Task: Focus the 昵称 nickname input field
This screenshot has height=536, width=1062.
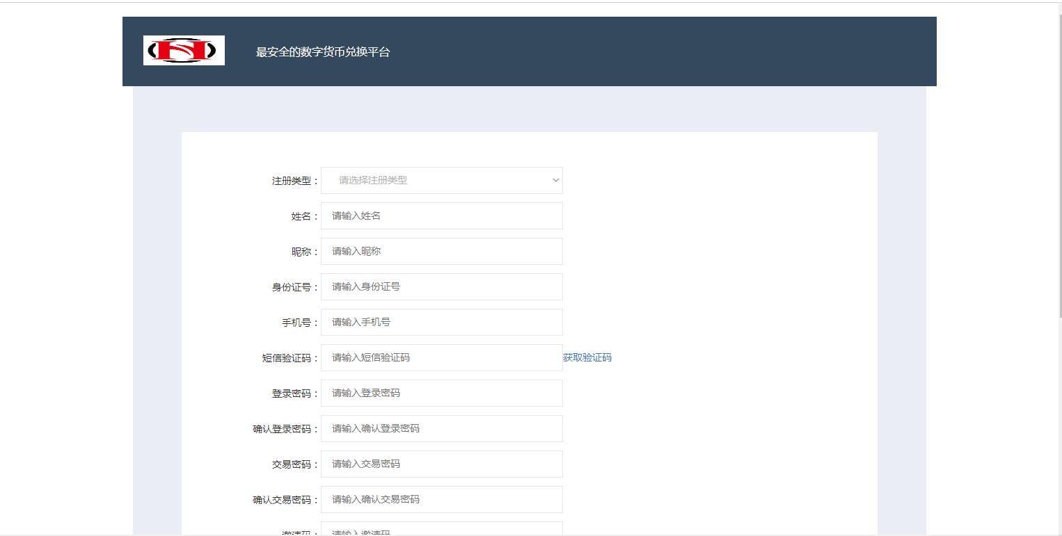Action: pos(441,251)
